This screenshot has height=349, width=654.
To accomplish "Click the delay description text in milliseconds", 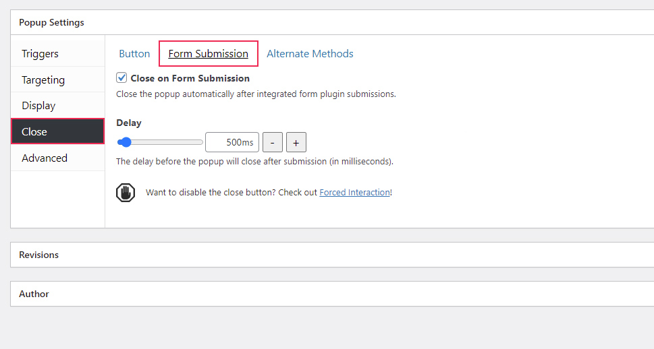I will 255,161.
